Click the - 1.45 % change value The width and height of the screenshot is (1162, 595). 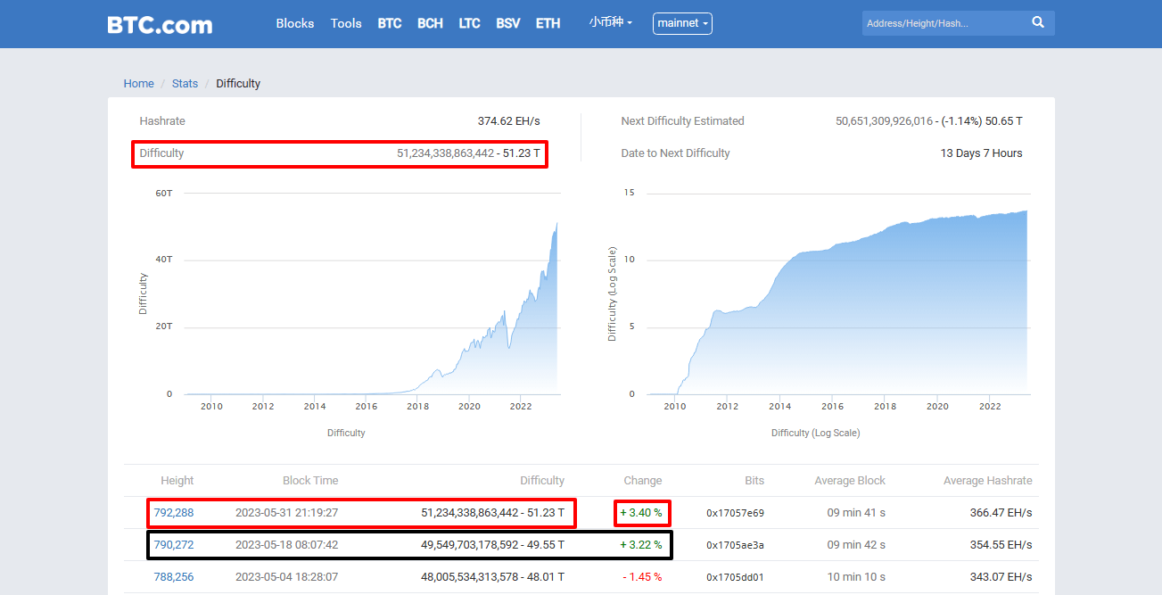point(642,577)
